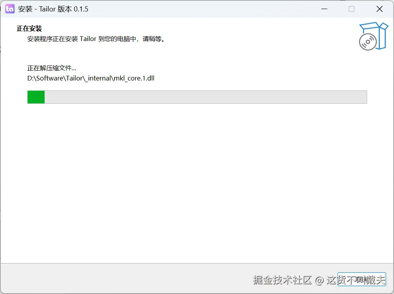The image size is (394, 294).
Task: Click the file path ending in mkl_core.1.dll
Action: pos(91,78)
